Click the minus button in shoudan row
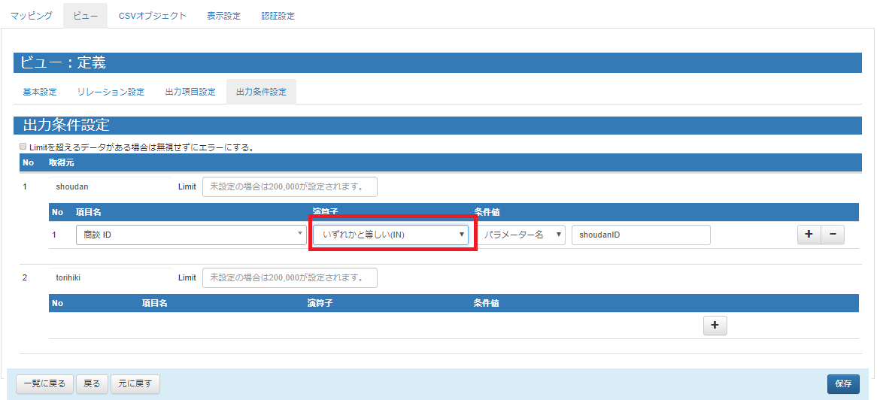877x400 pixels. point(832,235)
